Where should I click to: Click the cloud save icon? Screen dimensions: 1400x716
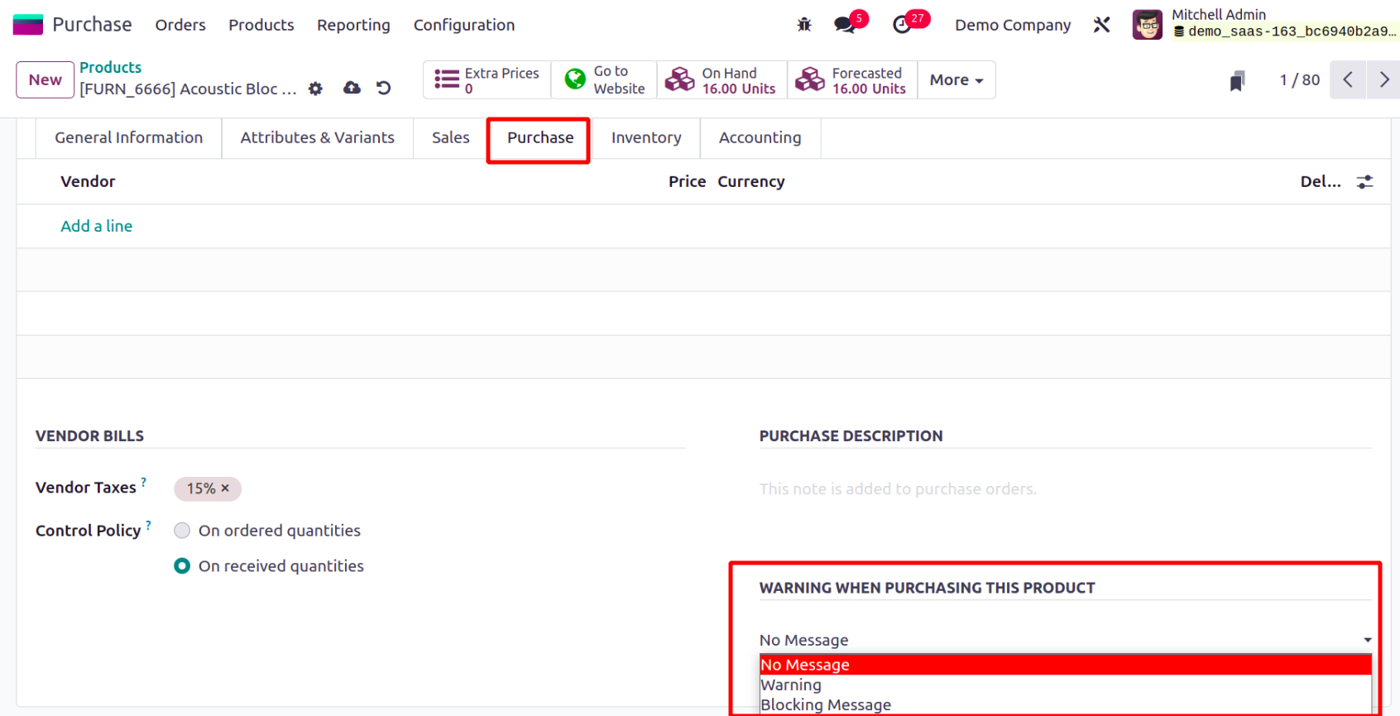[352, 88]
